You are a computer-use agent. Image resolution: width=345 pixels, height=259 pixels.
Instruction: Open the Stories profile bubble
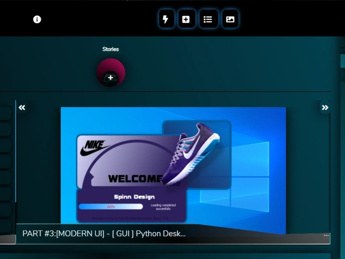[110, 71]
